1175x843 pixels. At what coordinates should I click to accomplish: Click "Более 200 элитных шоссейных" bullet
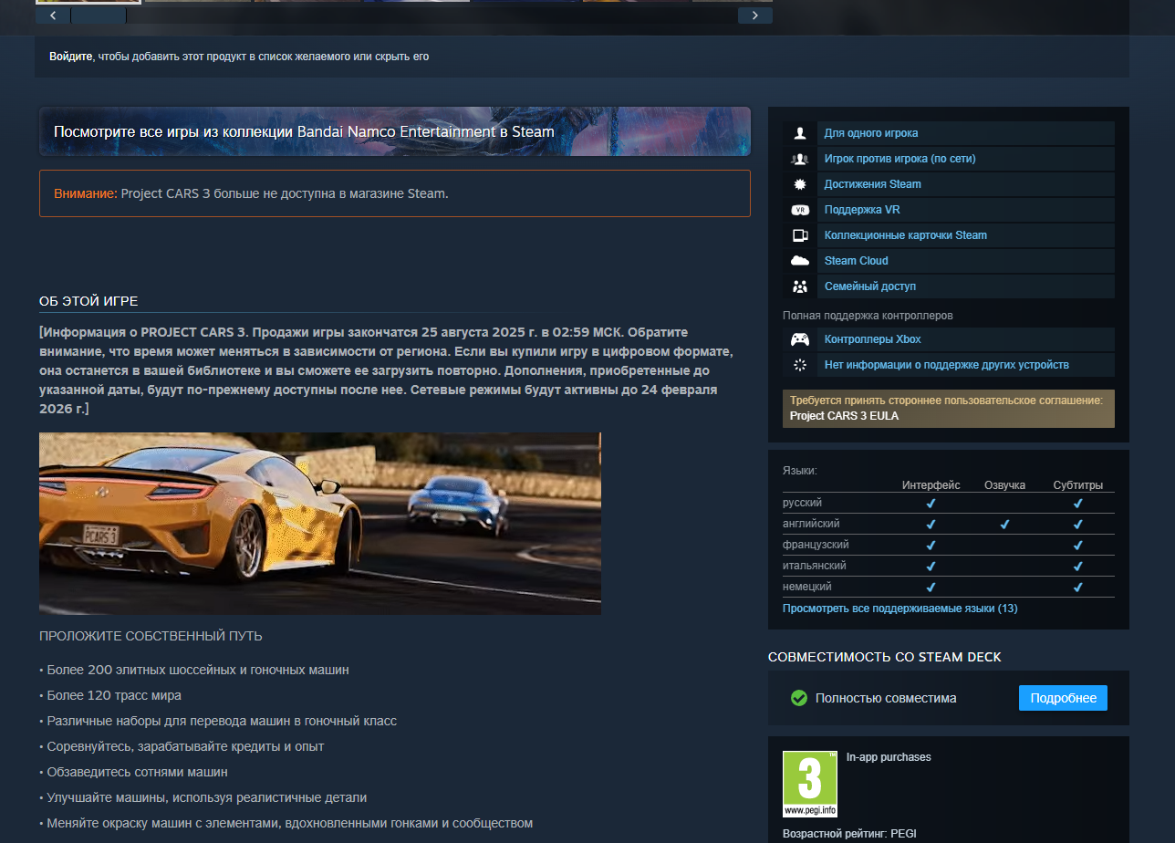194,670
